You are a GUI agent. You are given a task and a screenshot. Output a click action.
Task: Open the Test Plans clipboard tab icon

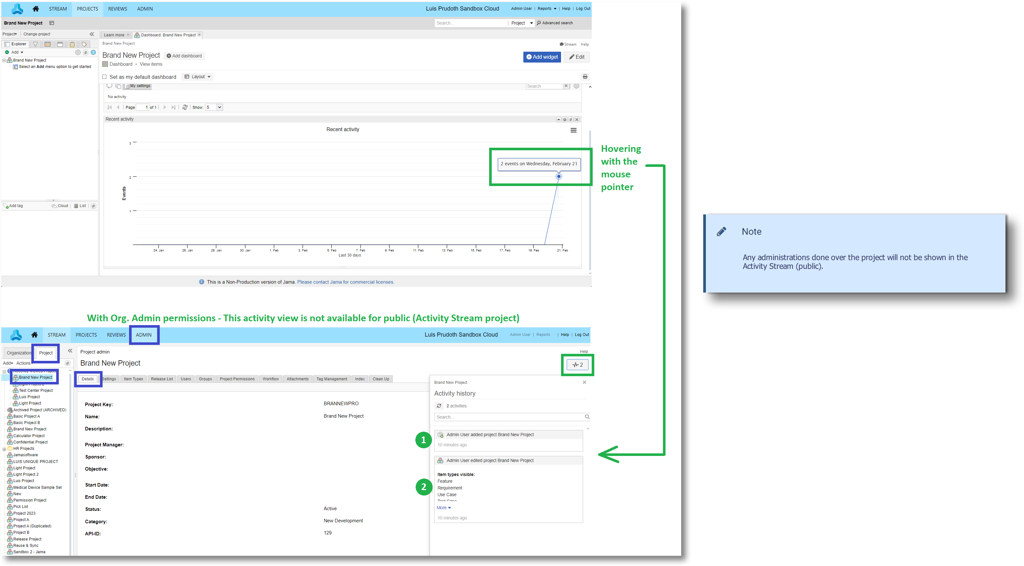pos(72,44)
